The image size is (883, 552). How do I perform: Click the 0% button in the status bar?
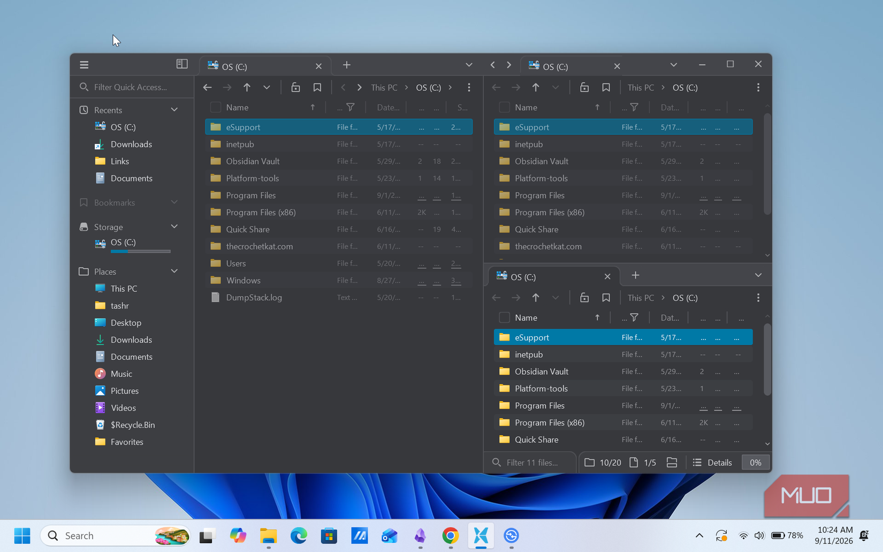click(x=756, y=463)
